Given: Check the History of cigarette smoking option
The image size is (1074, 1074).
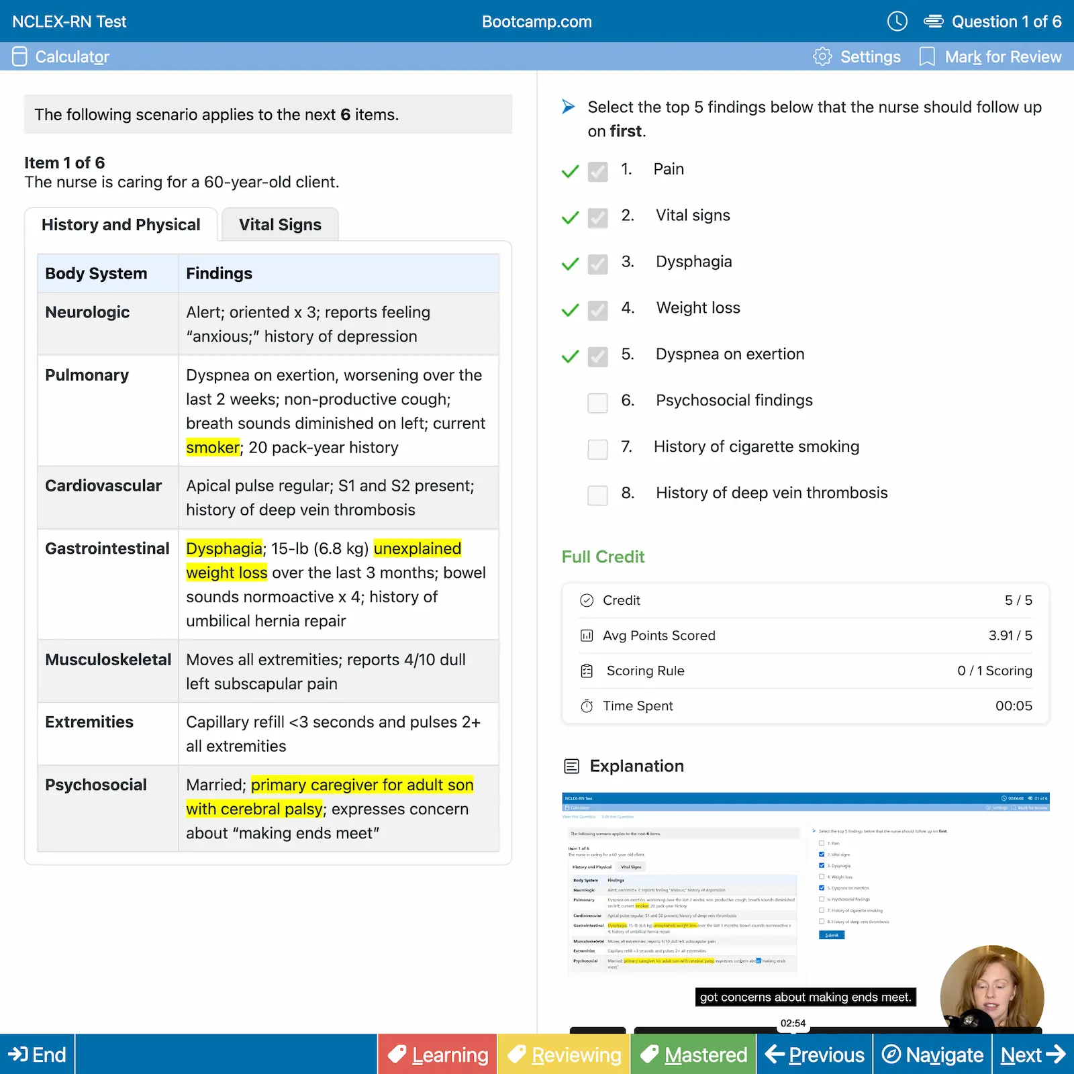Looking at the screenshot, I should tap(597, 449).
